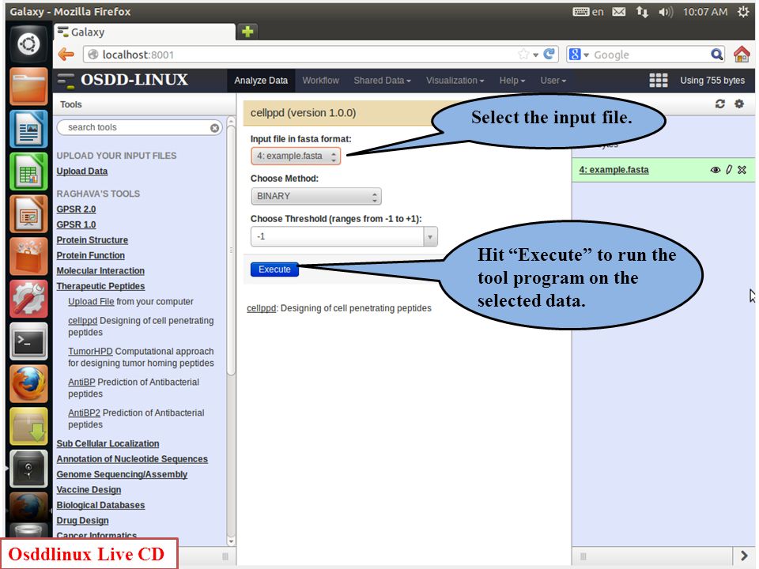This screenshot has width=759, height=569.
Task: Open the TumorHPD tool link
Action: 90,351
